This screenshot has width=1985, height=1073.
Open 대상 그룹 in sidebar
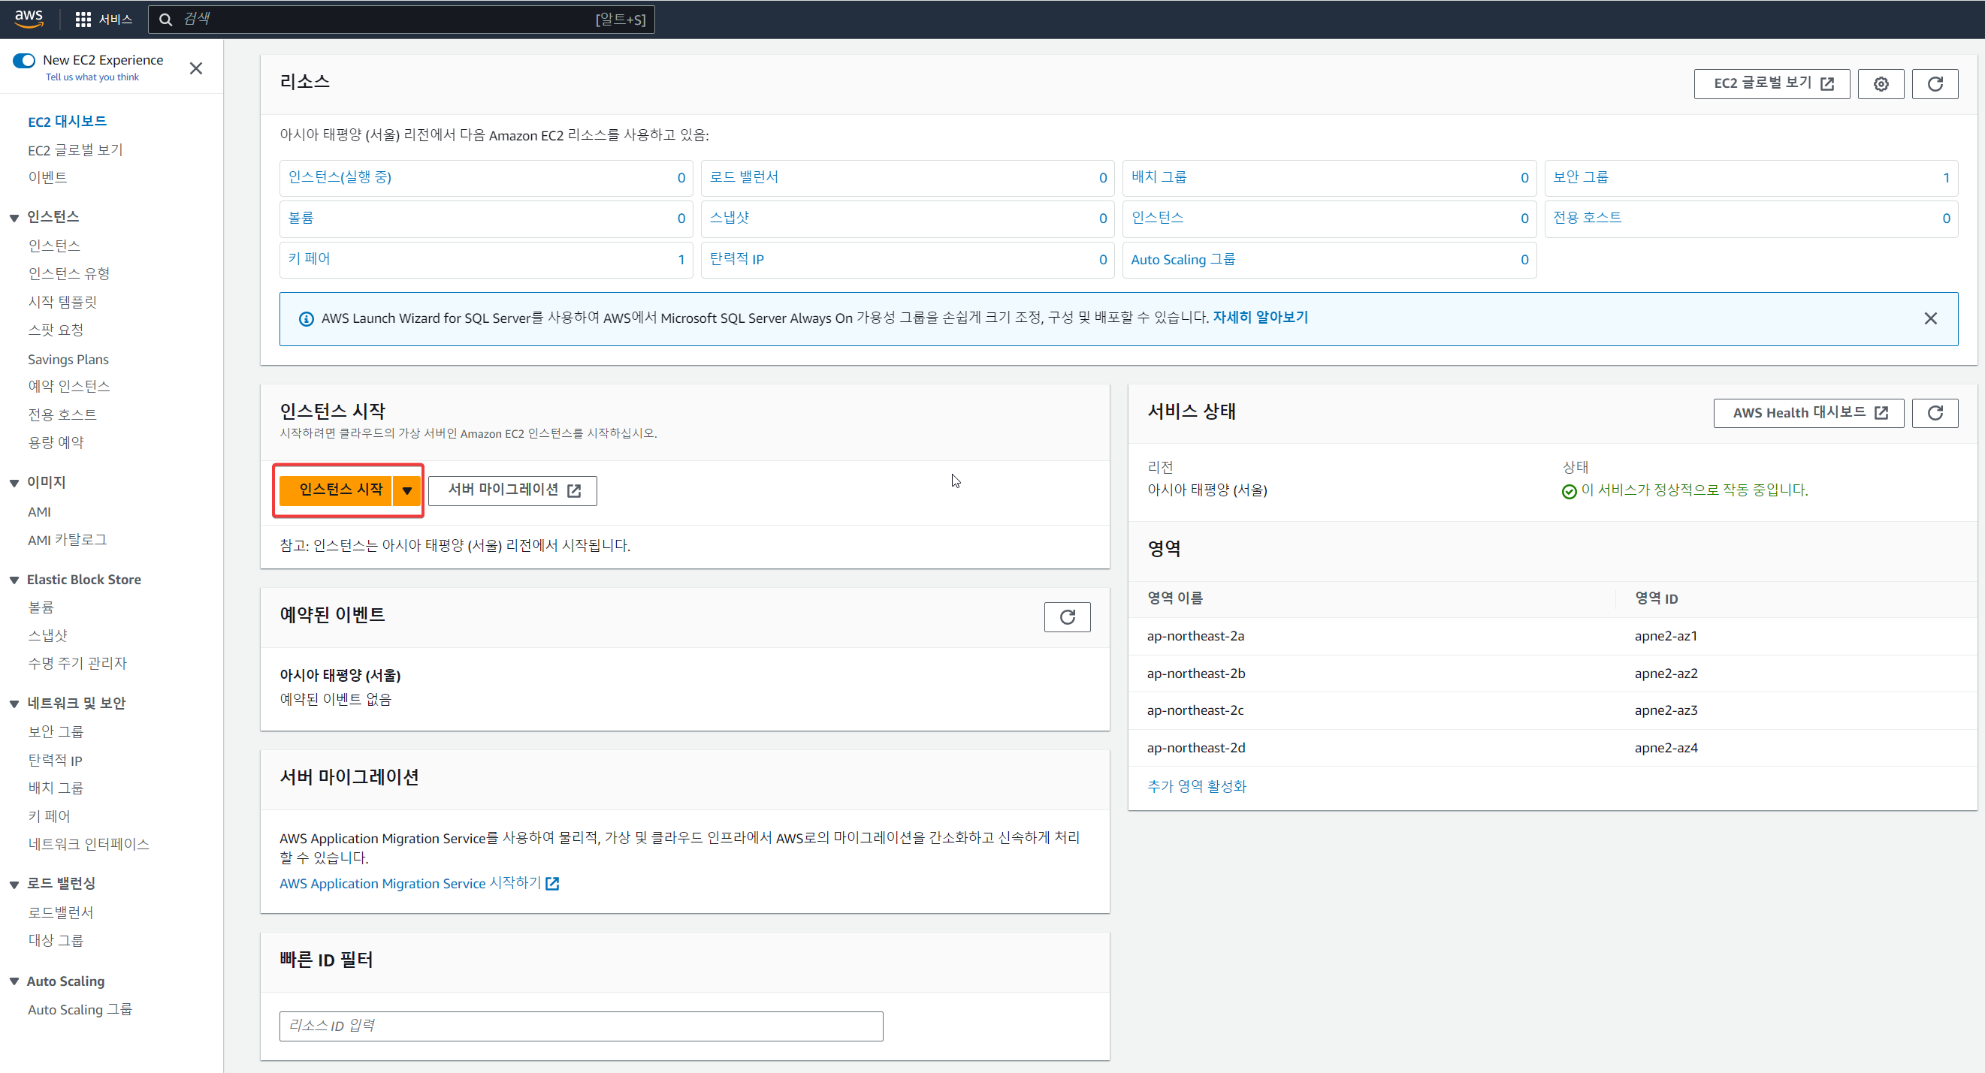(x=56, y=941)
